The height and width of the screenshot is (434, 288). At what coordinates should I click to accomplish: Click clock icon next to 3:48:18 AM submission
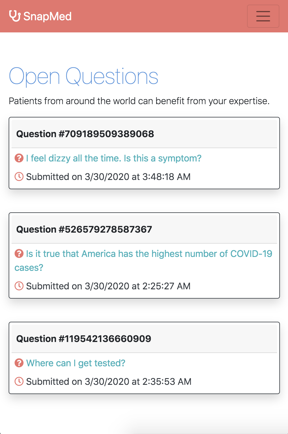click(x=19, y=177)
